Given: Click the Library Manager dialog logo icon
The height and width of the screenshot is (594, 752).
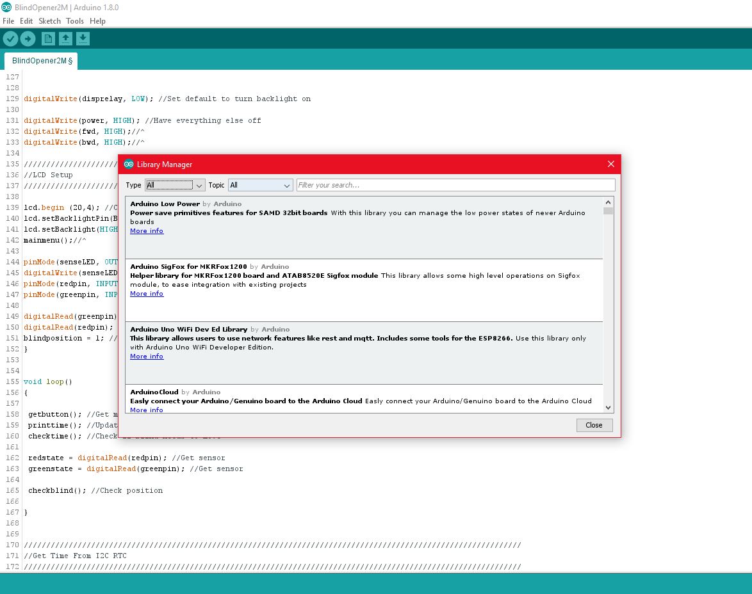Looking at the screenshot, I should pos(129,164).
